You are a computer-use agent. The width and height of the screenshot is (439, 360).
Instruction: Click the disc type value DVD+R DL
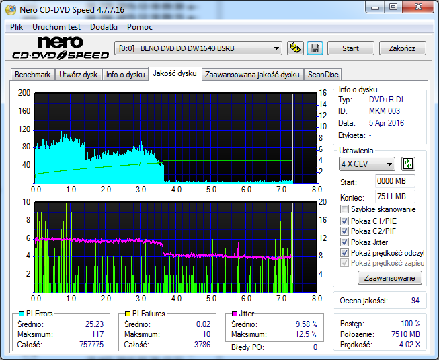387,100
